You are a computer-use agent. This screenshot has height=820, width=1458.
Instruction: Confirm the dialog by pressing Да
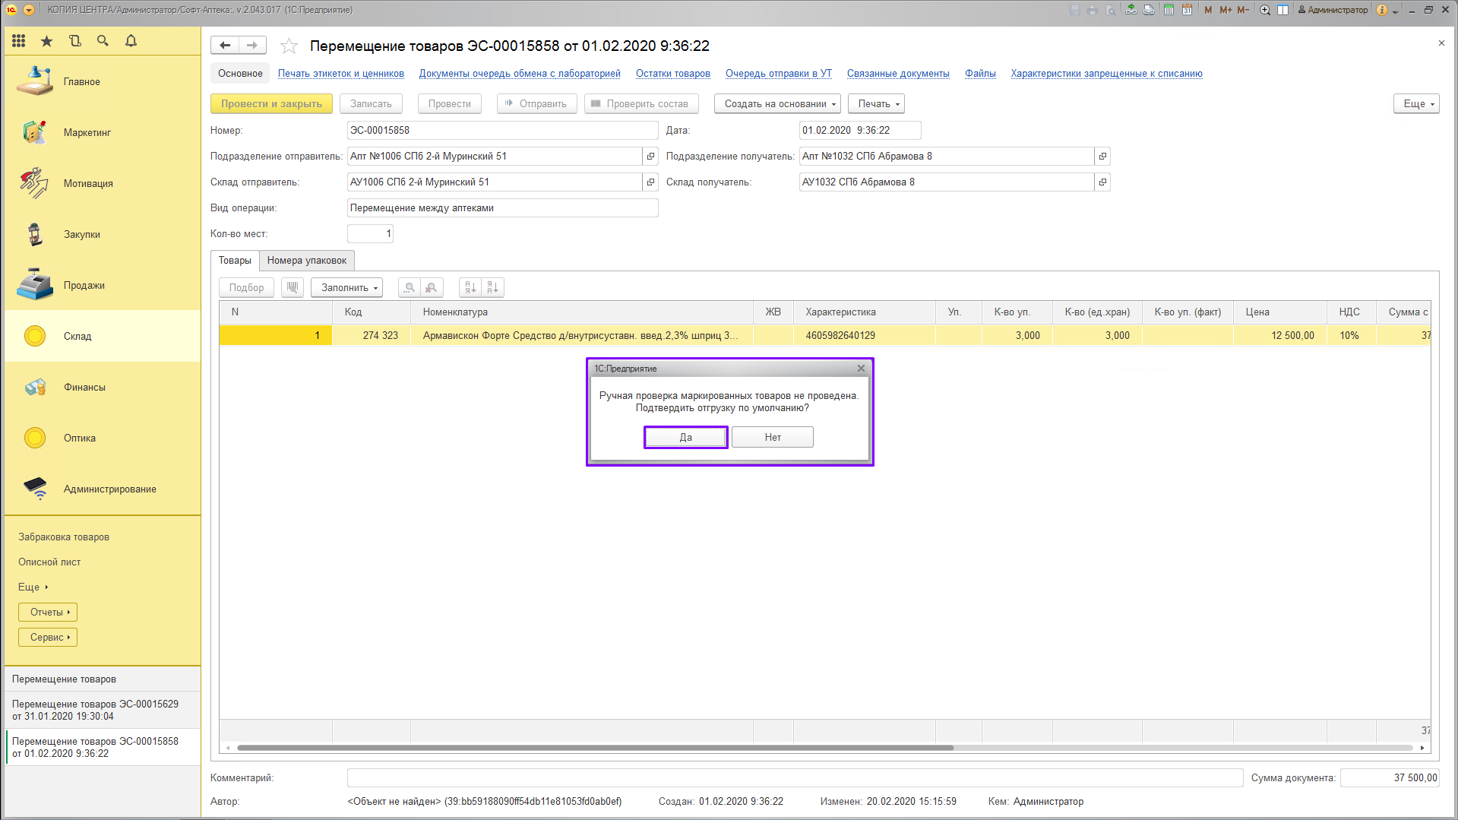pos(685,437)
